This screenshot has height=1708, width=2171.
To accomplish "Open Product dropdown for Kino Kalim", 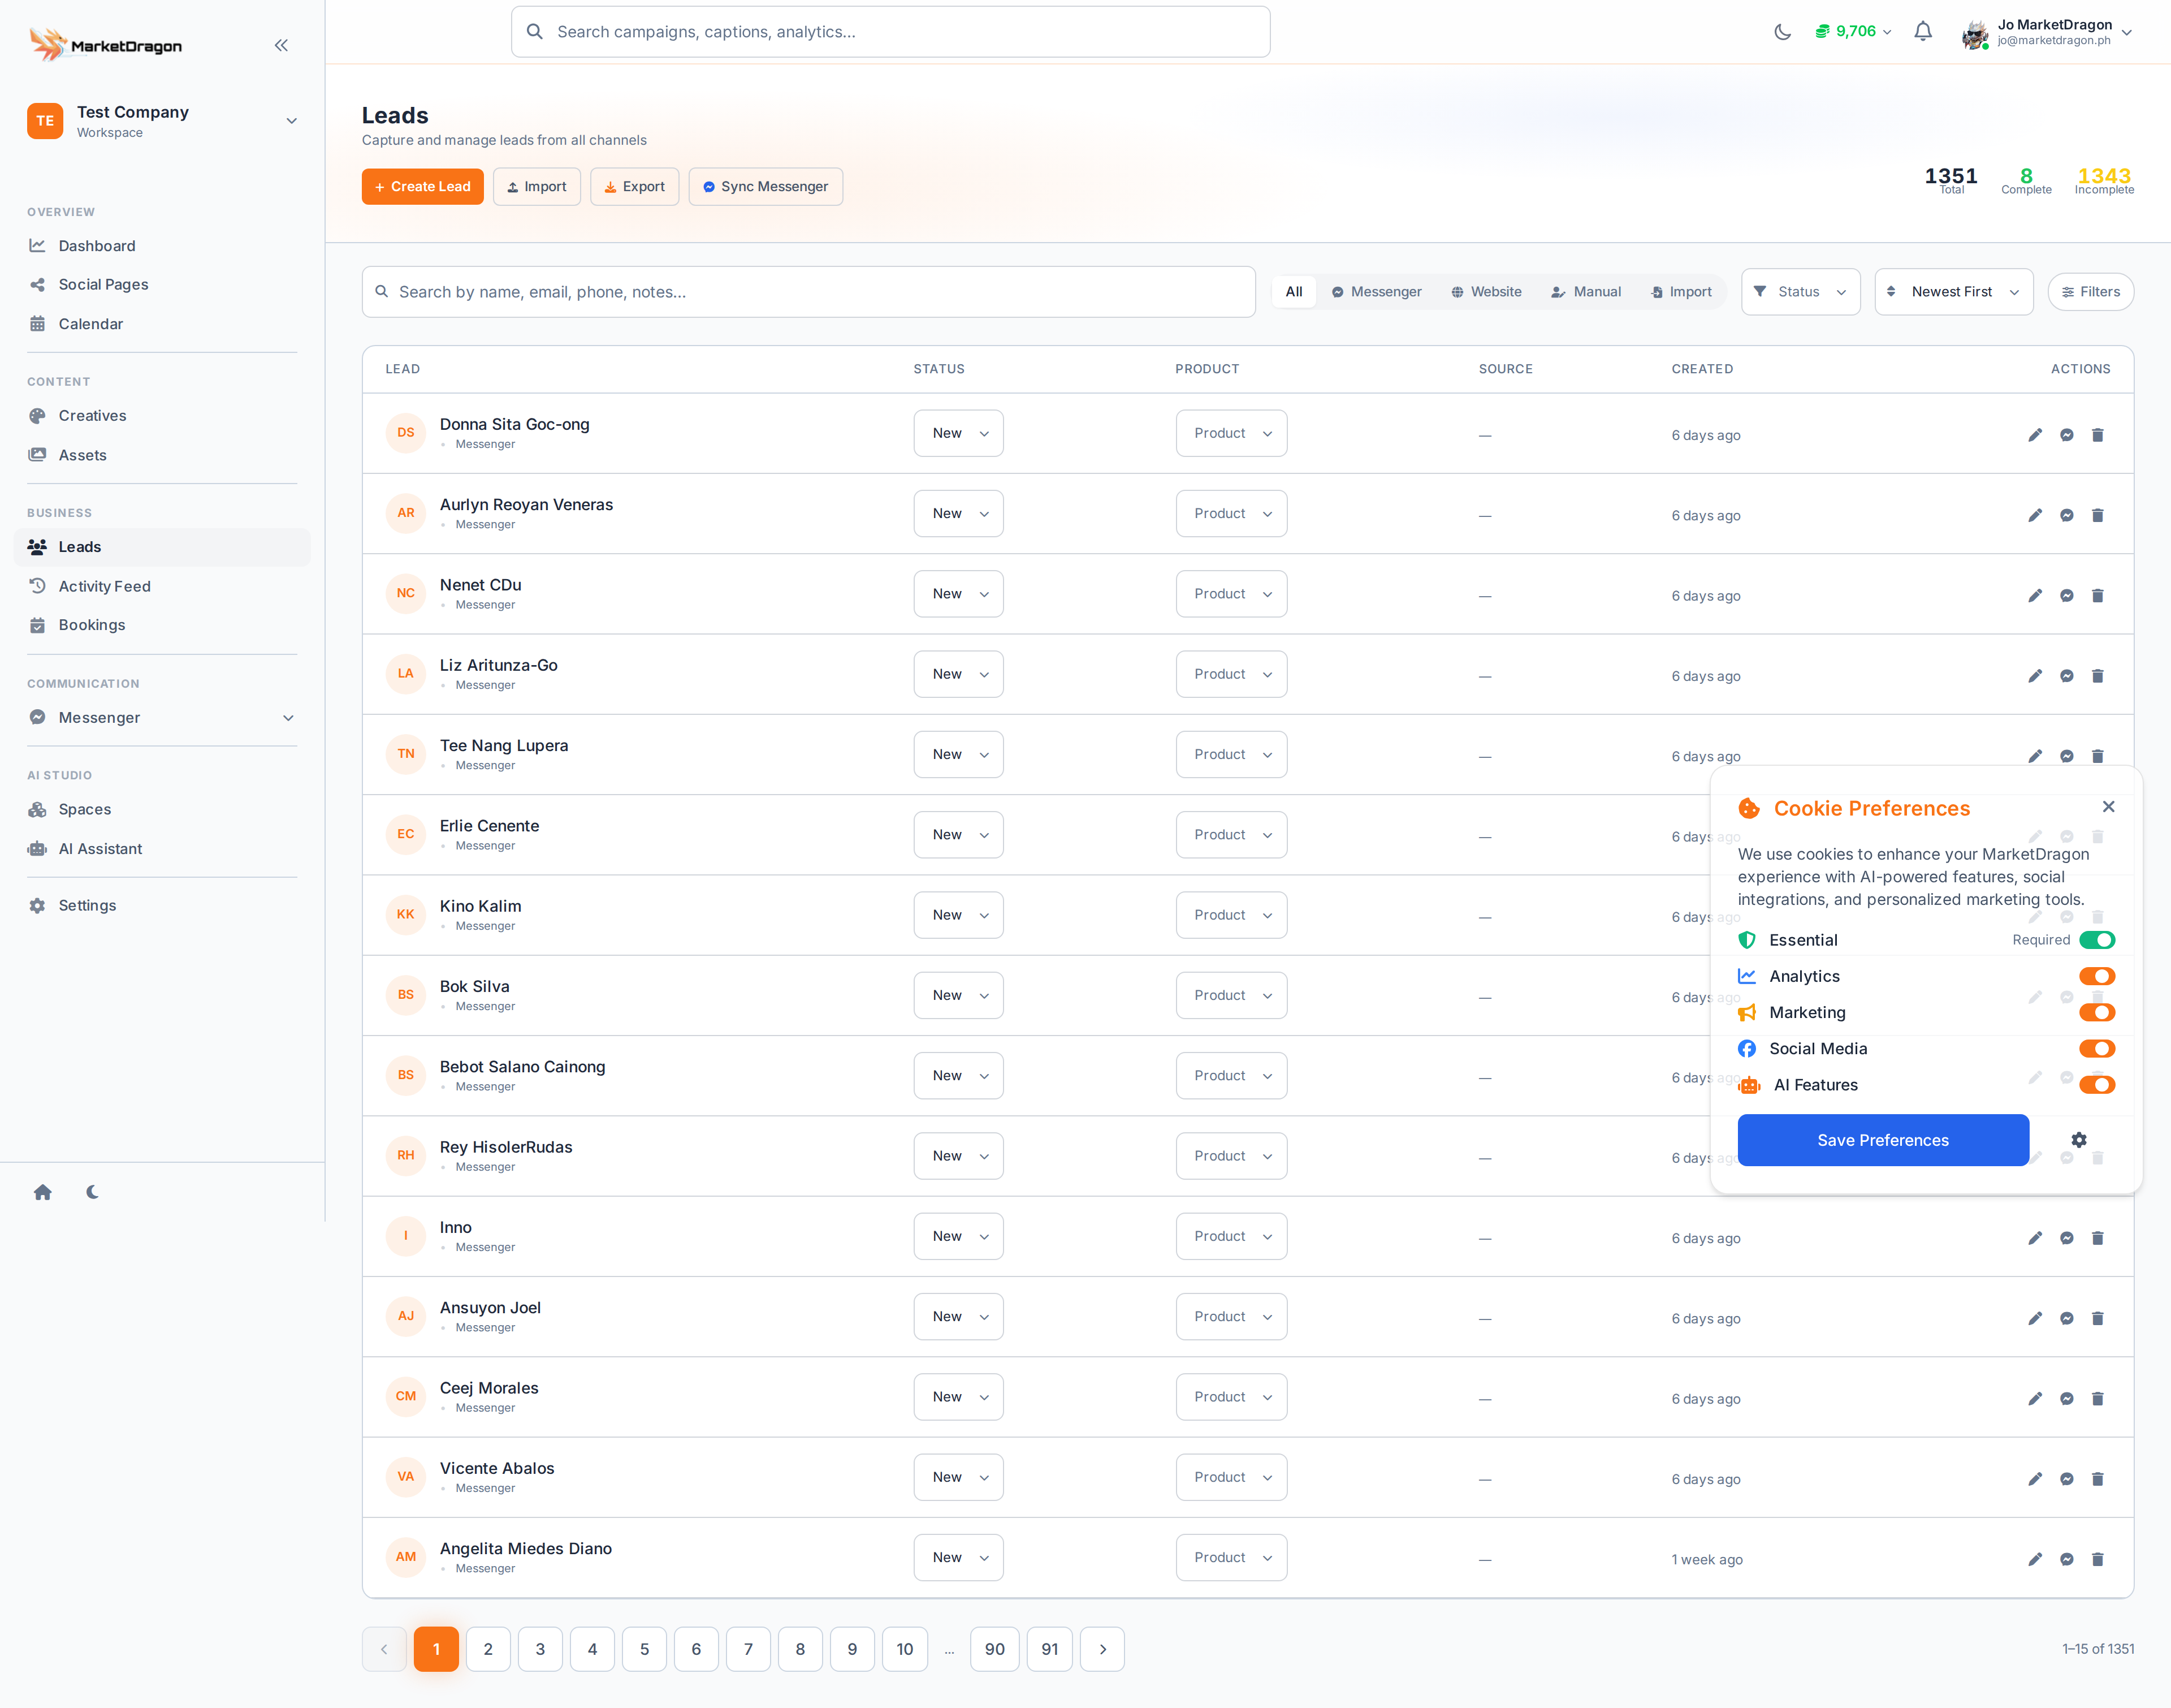I will (x=1230, y=915).
